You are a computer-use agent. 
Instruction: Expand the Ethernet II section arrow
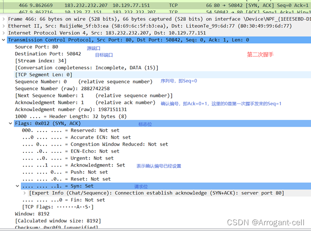coord(4,26)
